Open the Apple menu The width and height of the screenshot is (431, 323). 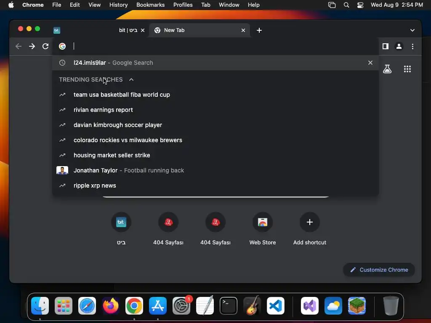point(11,5)
